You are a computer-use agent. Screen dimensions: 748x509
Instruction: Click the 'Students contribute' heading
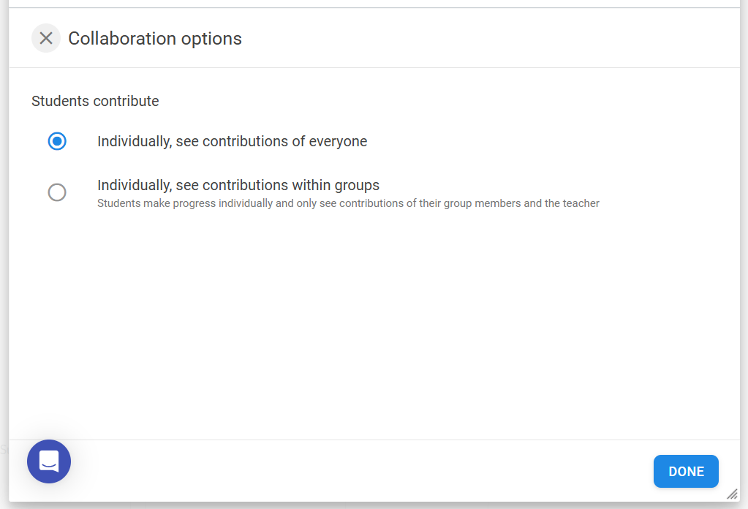point(95,101)
